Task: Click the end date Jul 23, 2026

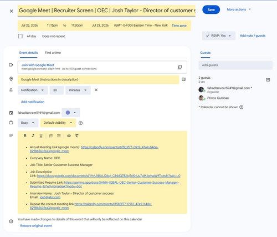Action: click(100, 26)
